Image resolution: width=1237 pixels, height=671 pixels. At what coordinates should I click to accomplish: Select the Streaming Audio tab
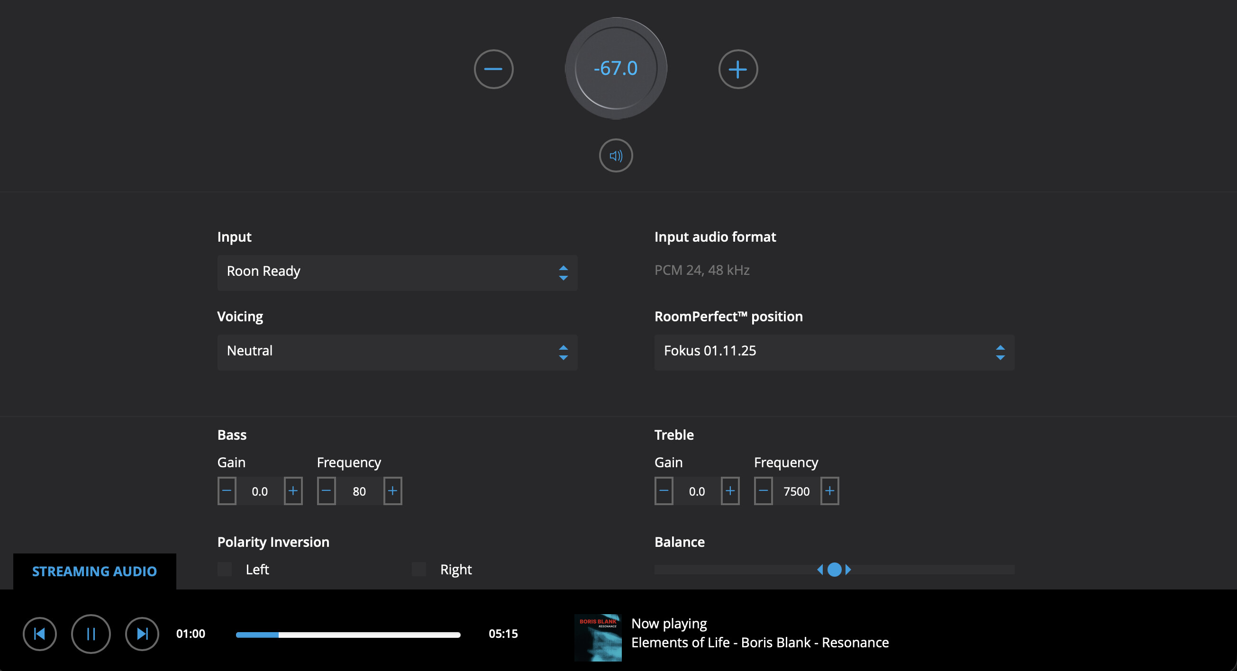coord(95,571)
